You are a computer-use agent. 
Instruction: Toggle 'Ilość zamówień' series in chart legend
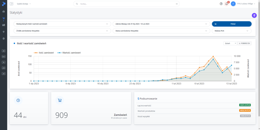pyautogui.click(x=44, y=53)
